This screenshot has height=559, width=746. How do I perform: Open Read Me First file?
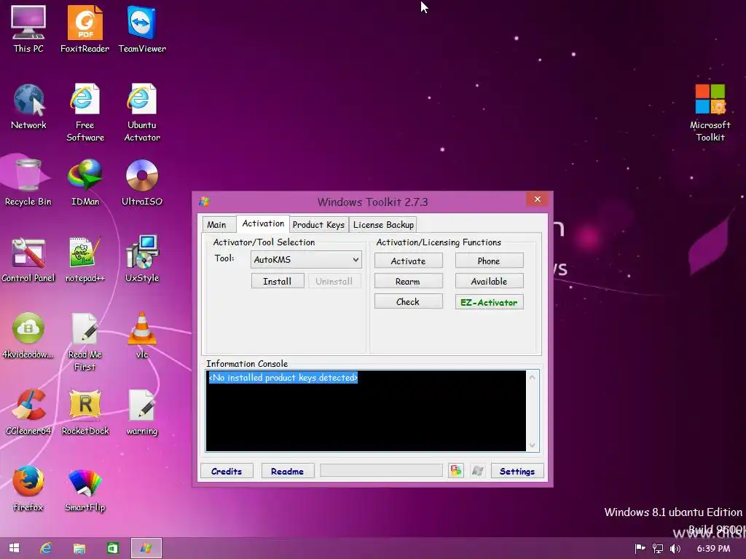tap(85, 341)
